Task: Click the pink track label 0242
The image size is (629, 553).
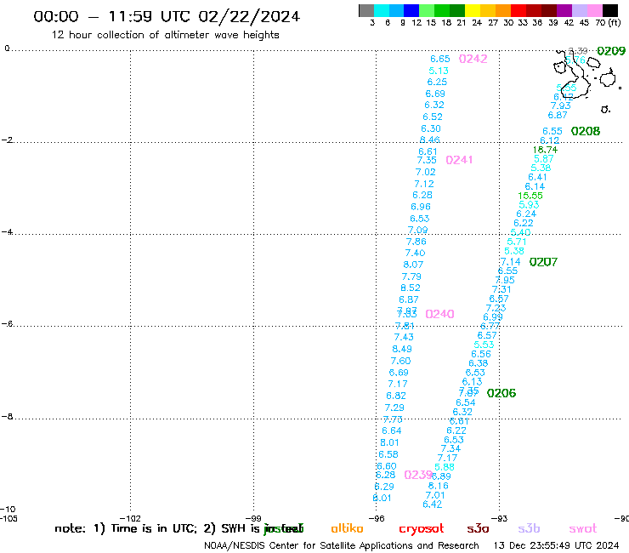Action: [473, 59]
